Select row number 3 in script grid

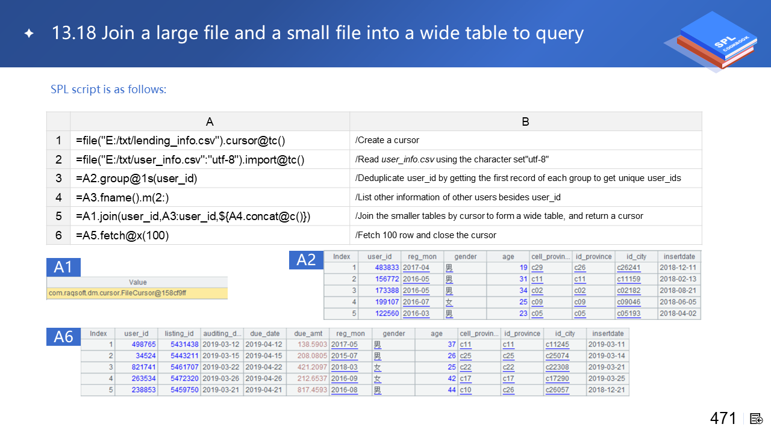(x=58, y=179)
